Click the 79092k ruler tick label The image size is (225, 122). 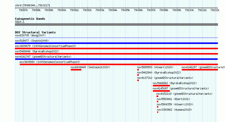pyautogui.click(x=87, y=10)
